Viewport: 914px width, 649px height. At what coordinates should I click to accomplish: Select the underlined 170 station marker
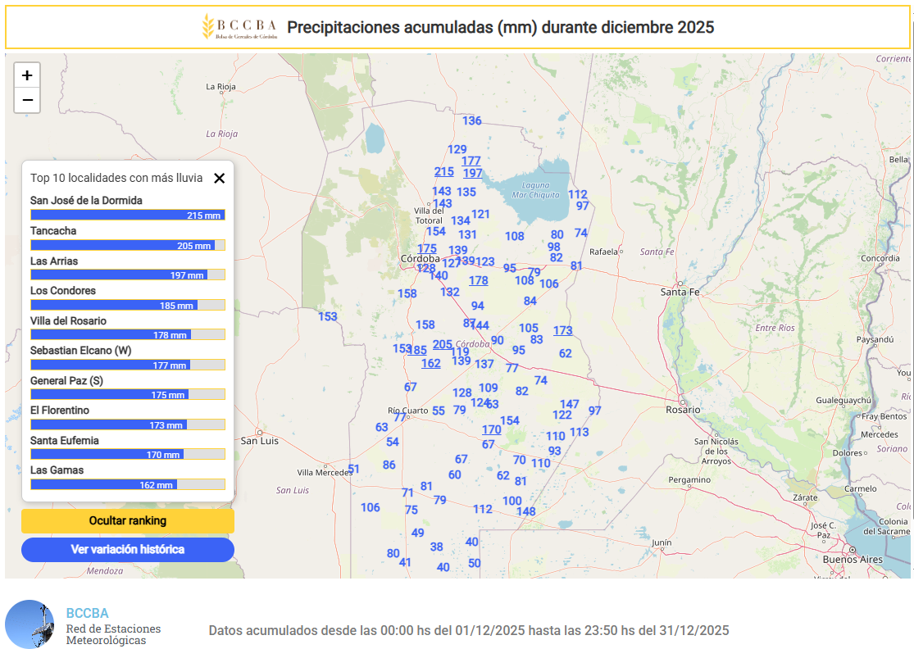coord(491,430)
